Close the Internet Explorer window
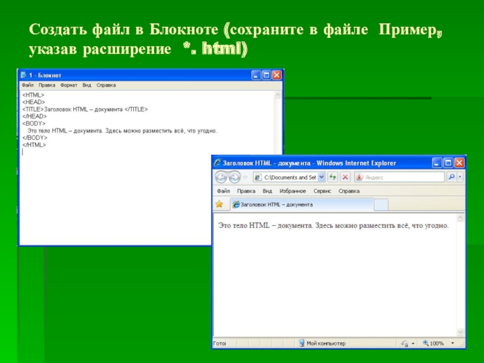The width and height of the screenshot is (484, 363). tap(459, 163)
